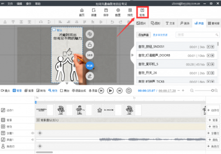This screenshot has width=221, height=154.
Task: Save the project with 保存 icon
Action: 106,12
